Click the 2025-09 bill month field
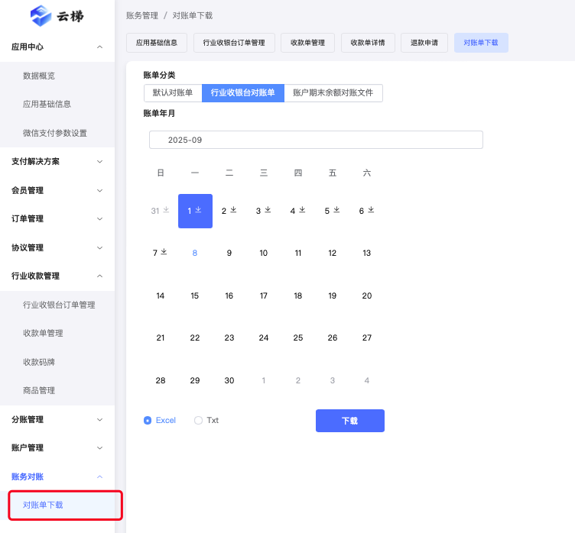 pyautogui.click(x=316, y=140)
